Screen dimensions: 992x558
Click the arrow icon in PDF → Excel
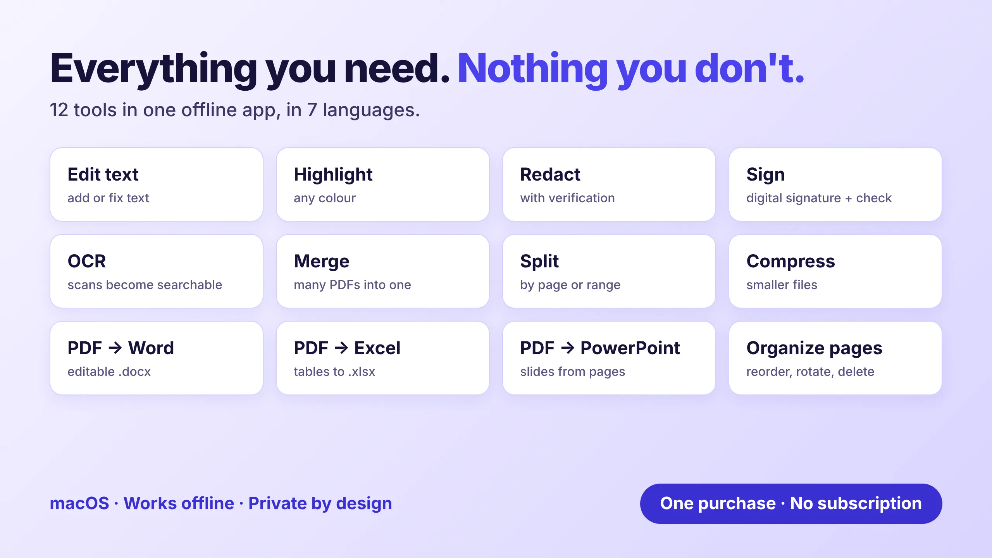(341, 348)
